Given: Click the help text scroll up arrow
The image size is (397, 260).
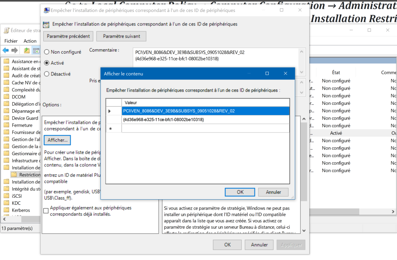Looking at the screenshot, I should pyautogui.click(x=304, y=119).
